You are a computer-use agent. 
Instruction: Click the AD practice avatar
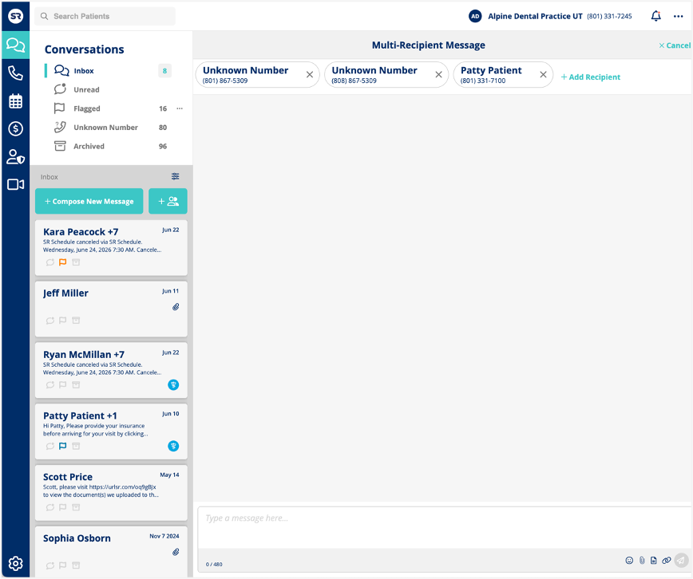point(475,16)
